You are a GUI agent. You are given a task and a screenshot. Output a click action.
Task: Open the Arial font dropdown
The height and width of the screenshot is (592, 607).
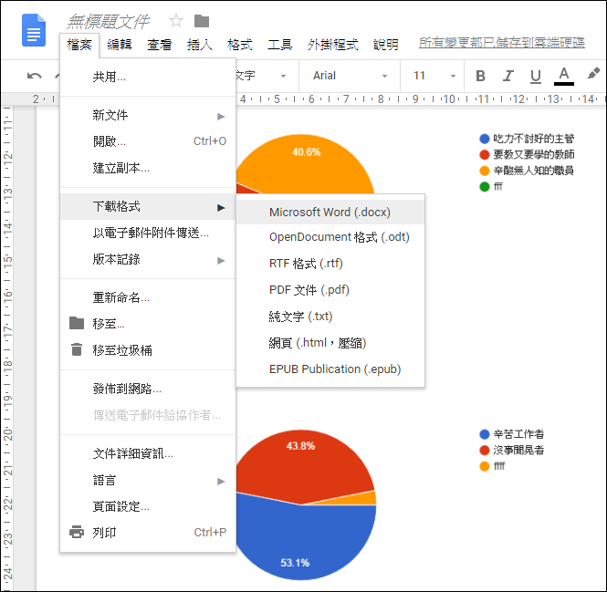tap(350, 76)
